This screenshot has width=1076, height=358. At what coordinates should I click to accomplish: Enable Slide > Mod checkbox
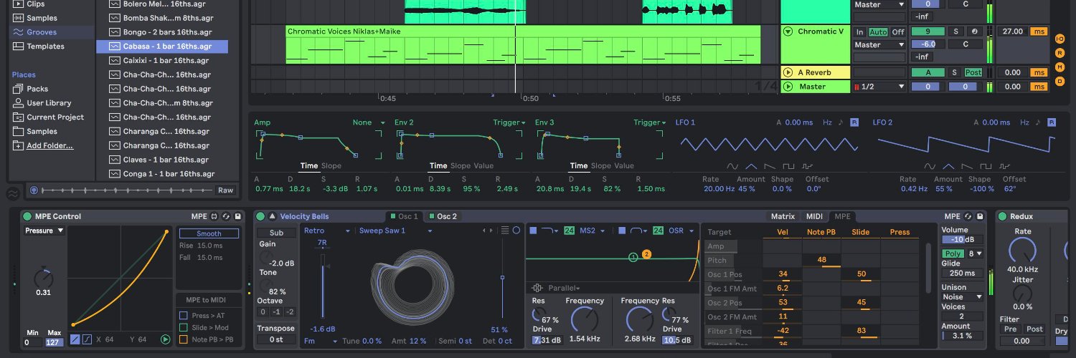pyautogui.click(x=184, y=327)
